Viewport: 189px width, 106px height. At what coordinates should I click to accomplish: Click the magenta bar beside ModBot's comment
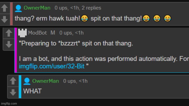tap(16, 50)
